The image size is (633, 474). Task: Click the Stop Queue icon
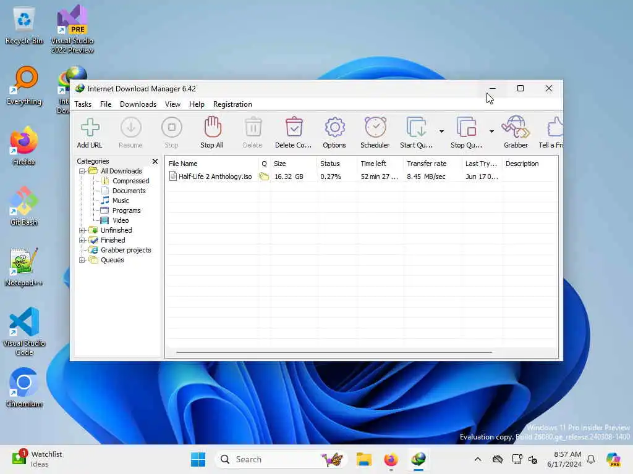click(466, 127)
